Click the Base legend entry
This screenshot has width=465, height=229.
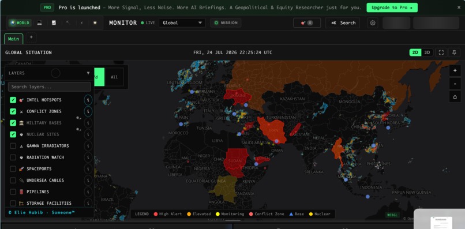(297, 214)
